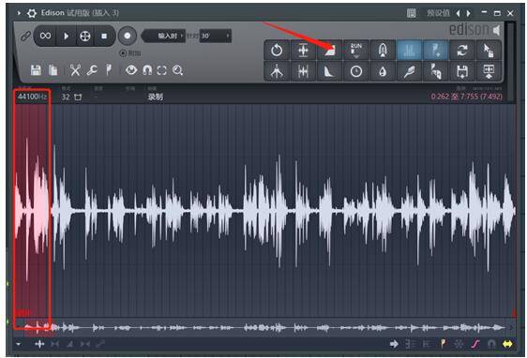Open the RUN script dropdown button
The width and height of the screenshot is (527, 358).
coord(356,51)
